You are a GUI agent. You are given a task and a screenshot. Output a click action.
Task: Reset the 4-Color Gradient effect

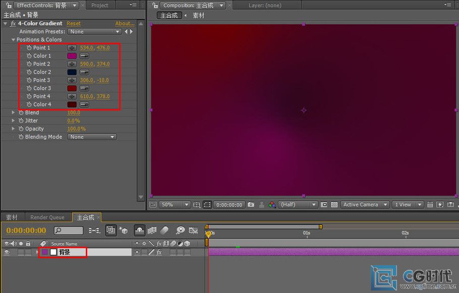[74, 23]
